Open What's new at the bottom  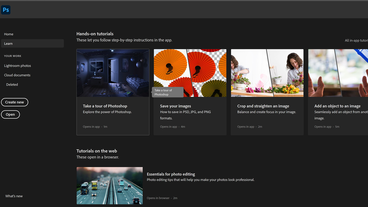tap(14, 196)
